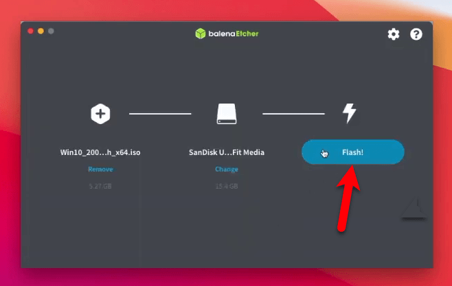The image size is (452, 286).
Task: Close the Etcher window with red button
Action: [x=30, y=31]
